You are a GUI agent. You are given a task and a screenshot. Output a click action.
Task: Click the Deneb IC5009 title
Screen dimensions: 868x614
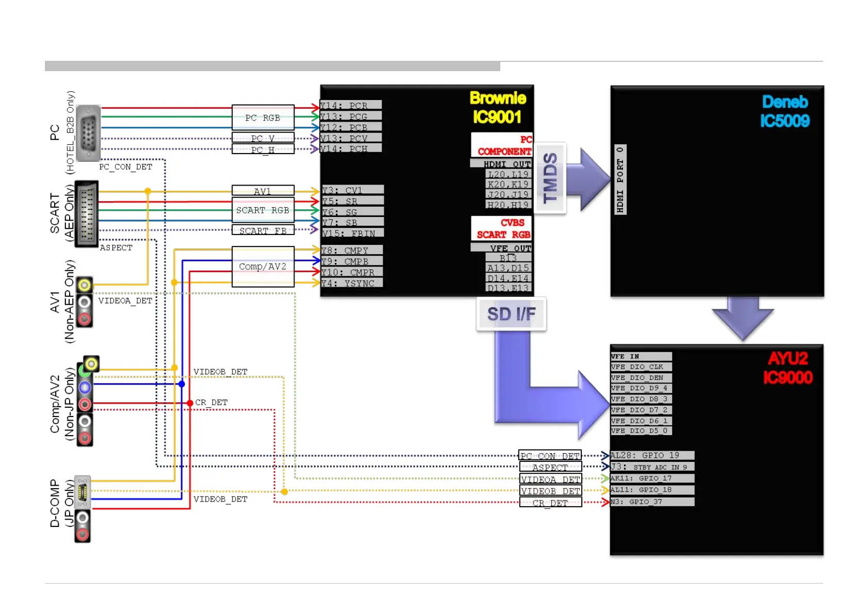tap(784, 111)
